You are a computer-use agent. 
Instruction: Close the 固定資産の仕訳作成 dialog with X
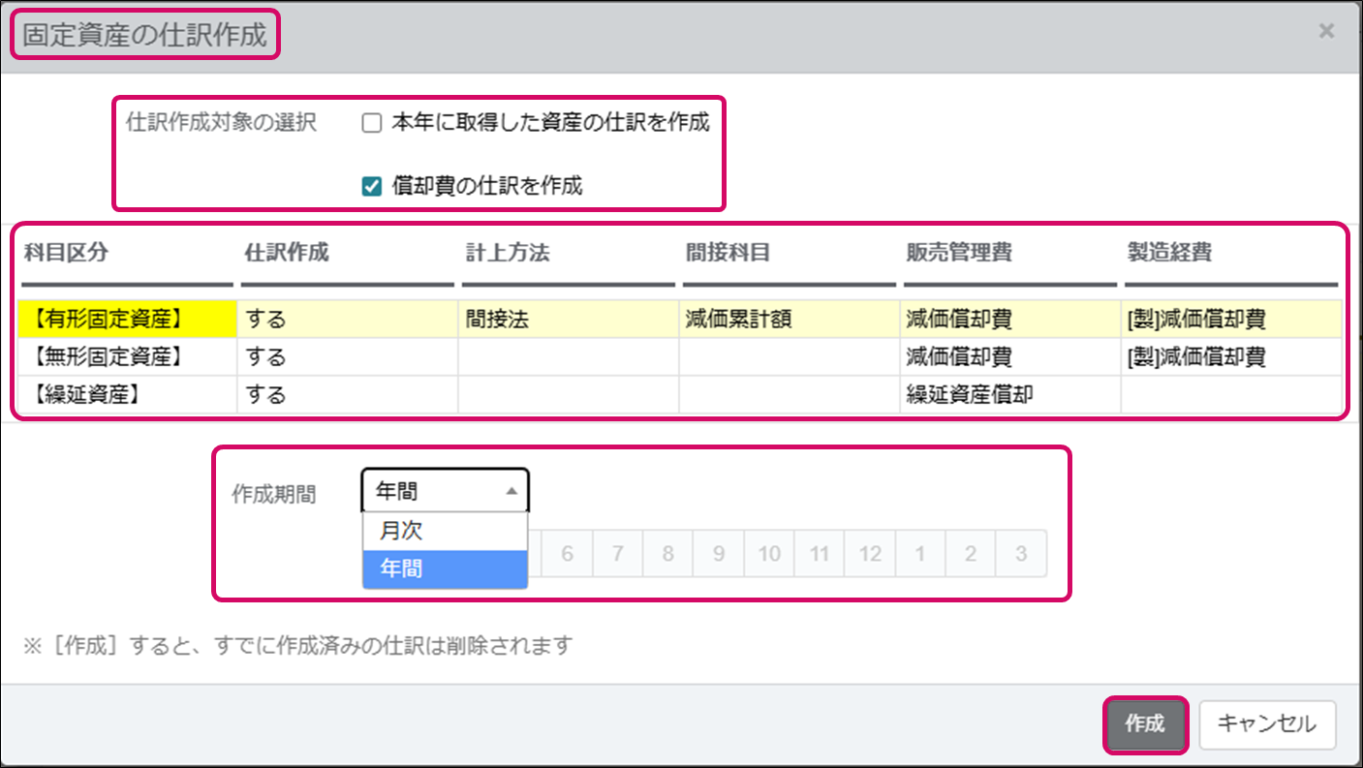point(1326,31)
